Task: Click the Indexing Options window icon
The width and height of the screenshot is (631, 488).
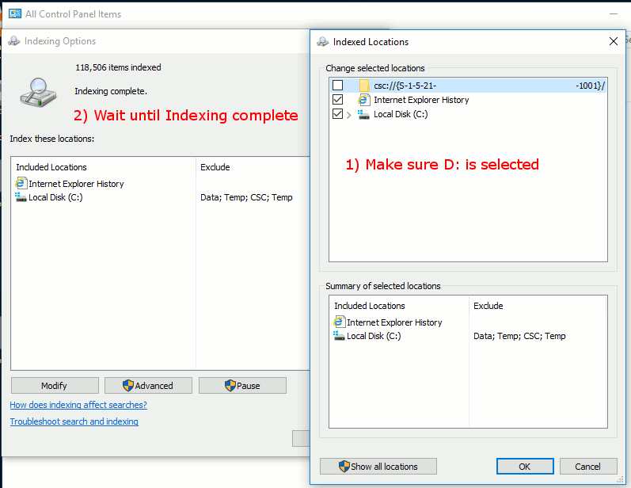Action: click(x=14, y=41)
